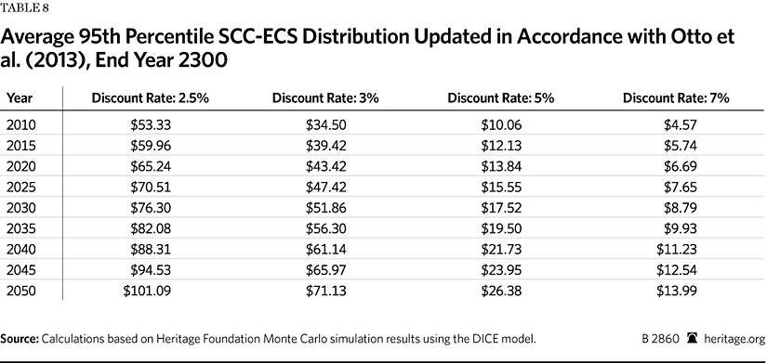The height and width of the screenshot is (363, 767).
Task: Select the 2030 row year cell
Action: [x=21, y=208]
